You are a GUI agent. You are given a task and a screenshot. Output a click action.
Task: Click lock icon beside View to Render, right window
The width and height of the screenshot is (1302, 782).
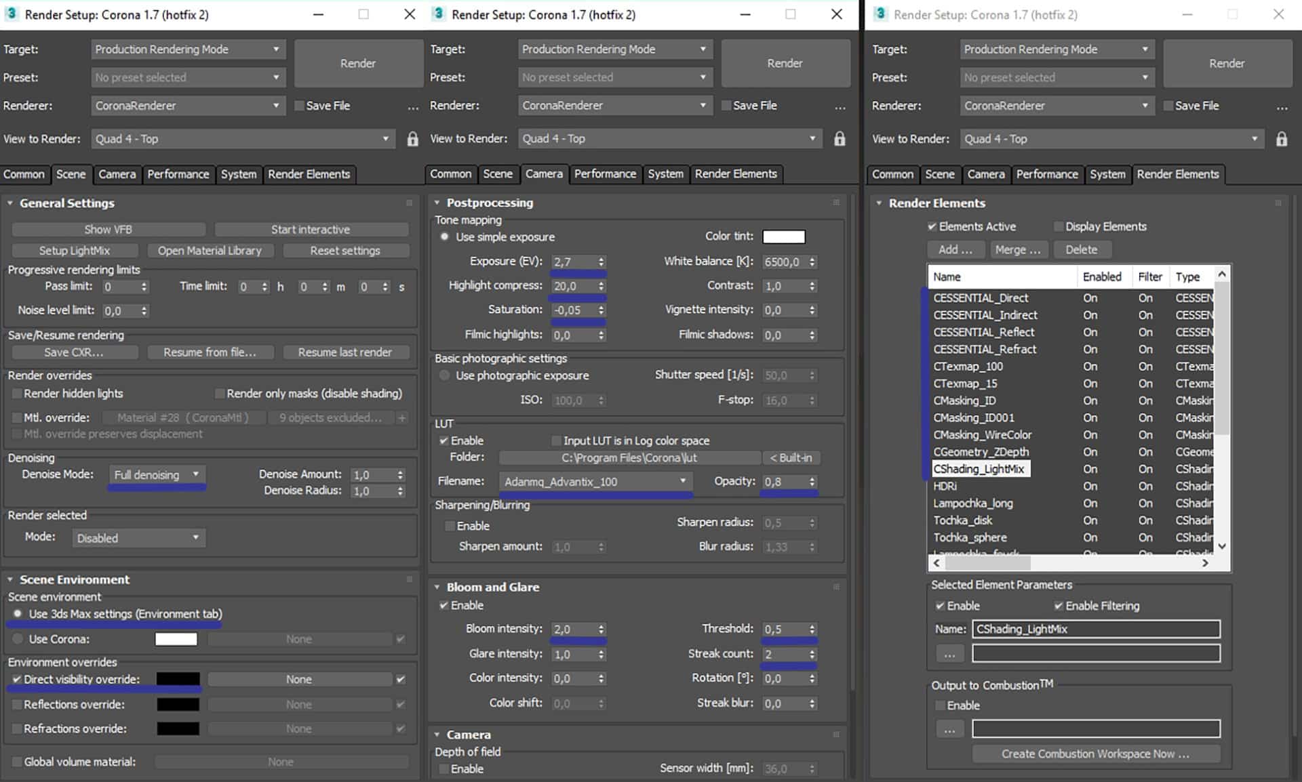[x=1281, y=139]
